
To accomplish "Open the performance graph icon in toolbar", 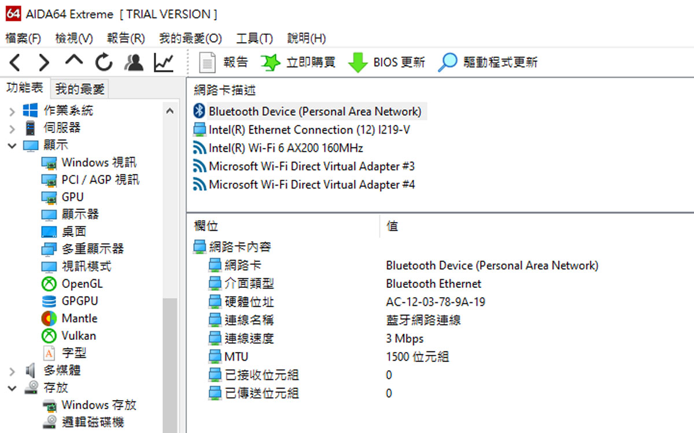I will click(164, 62).
